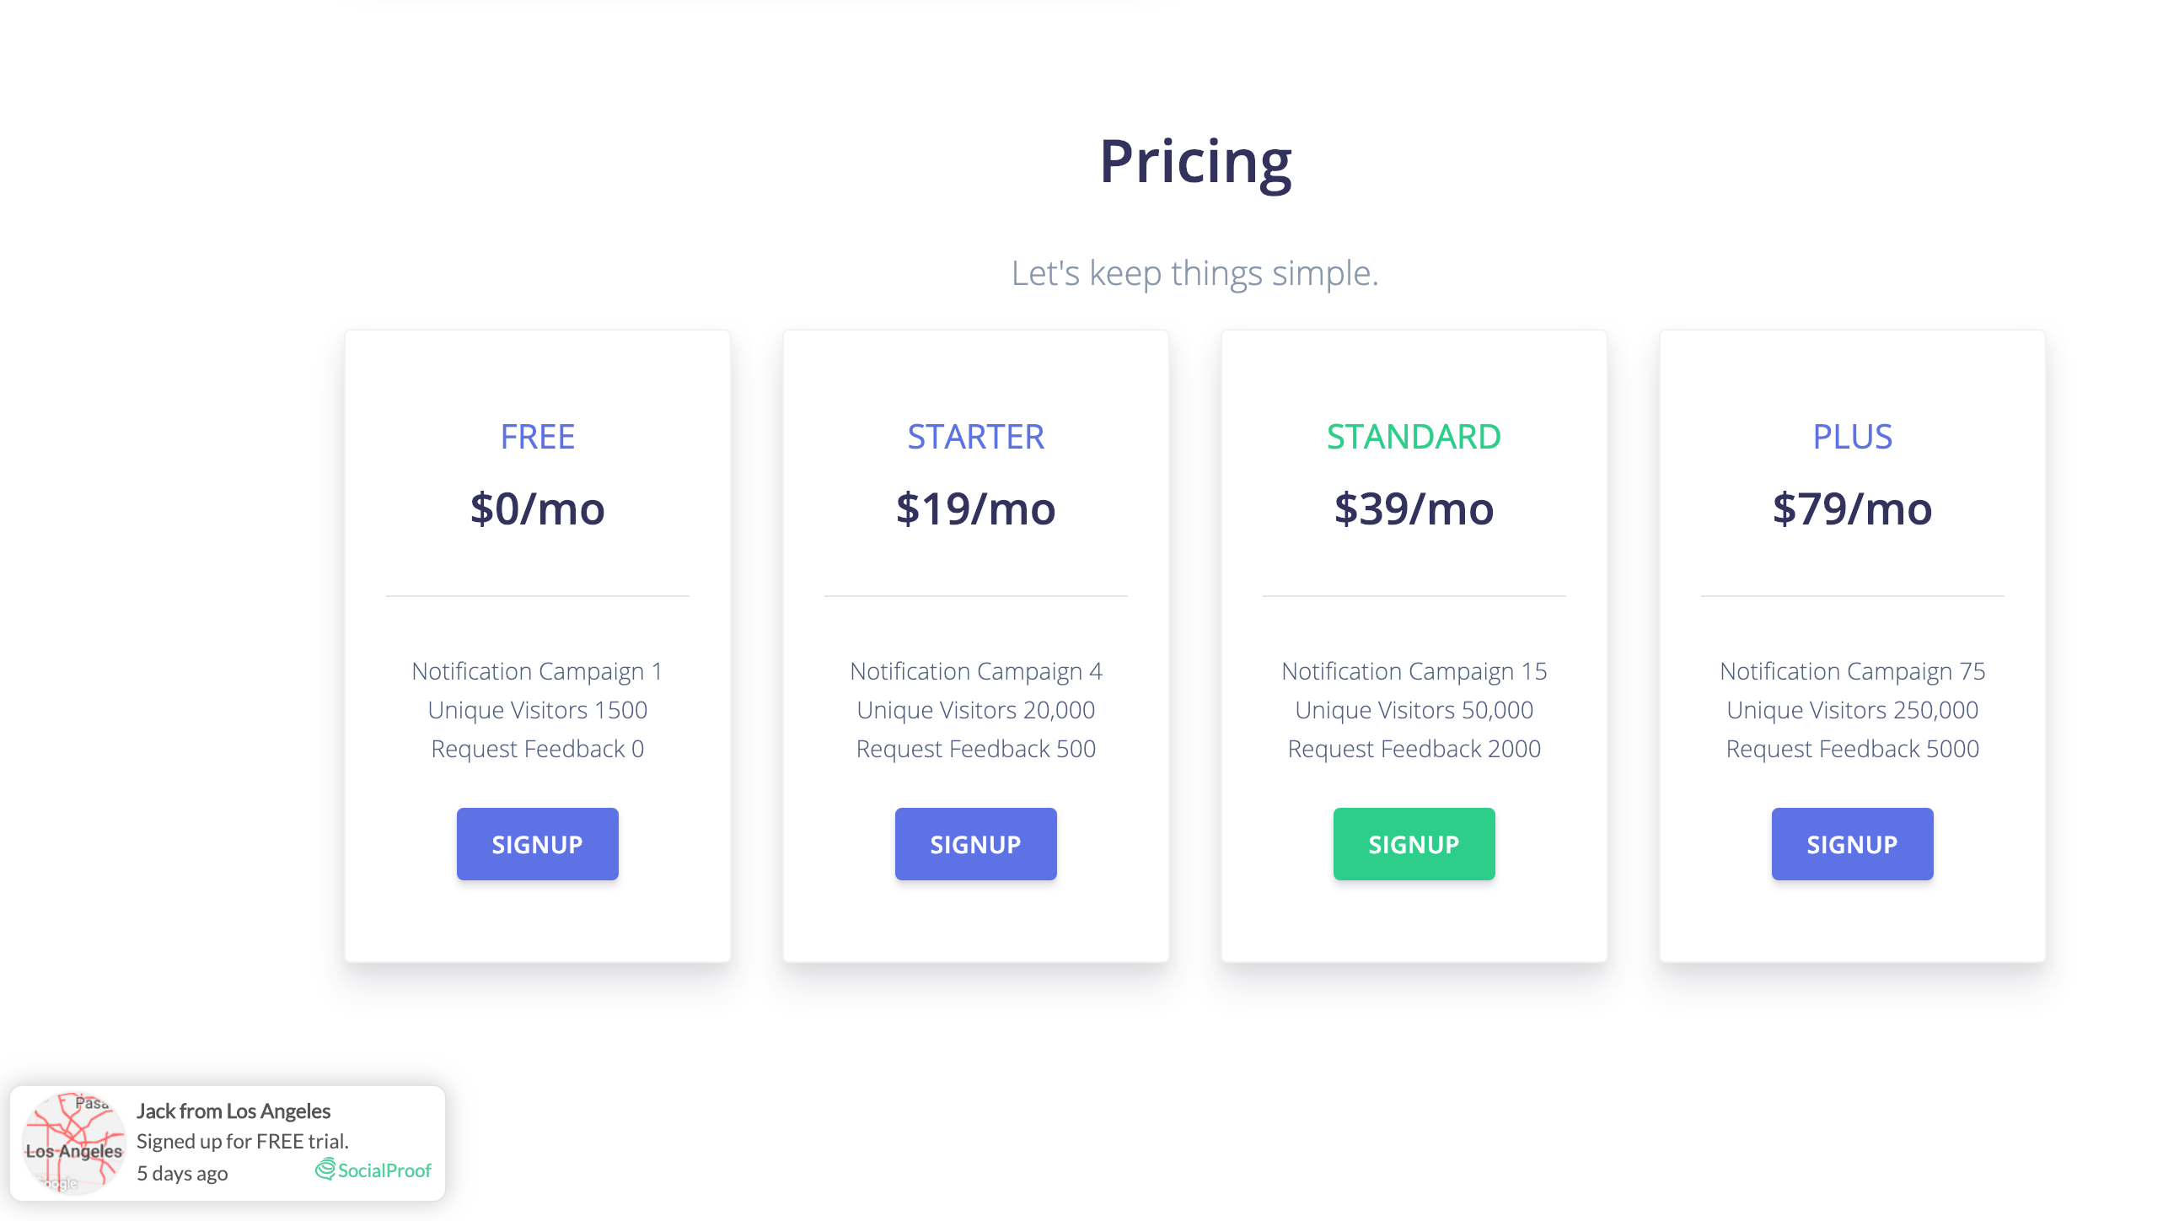Screen dimensions: 2163x1221
Task: Click the SIGNUP button on the FREE plan
Action: 537,844
